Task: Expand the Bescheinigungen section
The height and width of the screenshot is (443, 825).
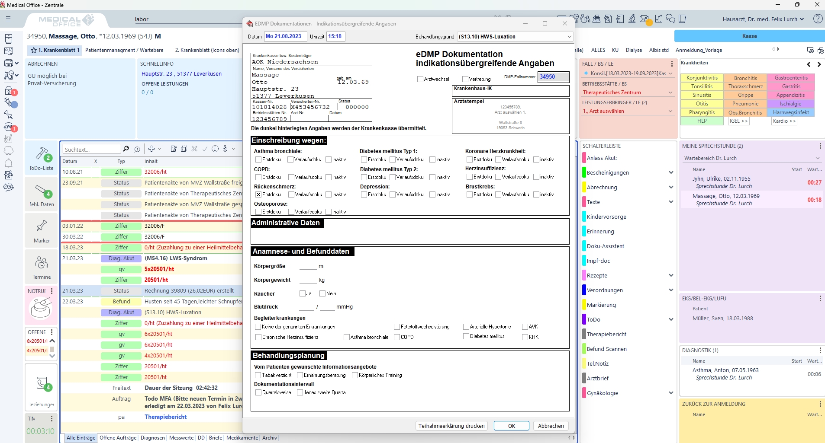Action: point(670,173)
